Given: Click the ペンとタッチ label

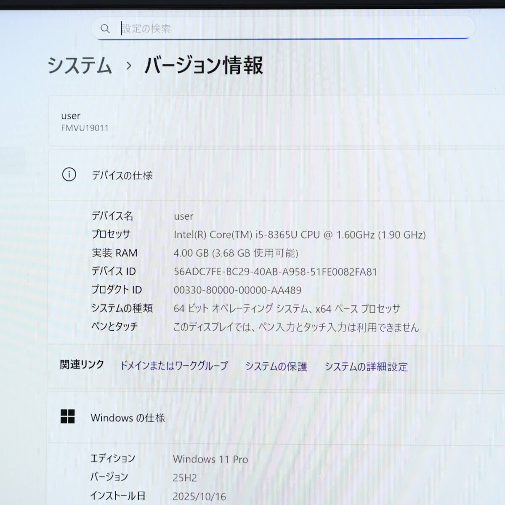Looking at the screenshot, I should [114, 327].
